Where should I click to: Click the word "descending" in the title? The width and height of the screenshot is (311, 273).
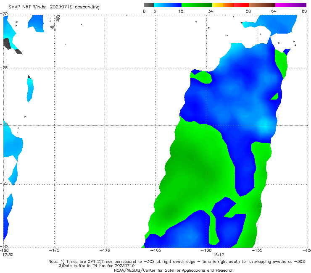tap(87, 7)
